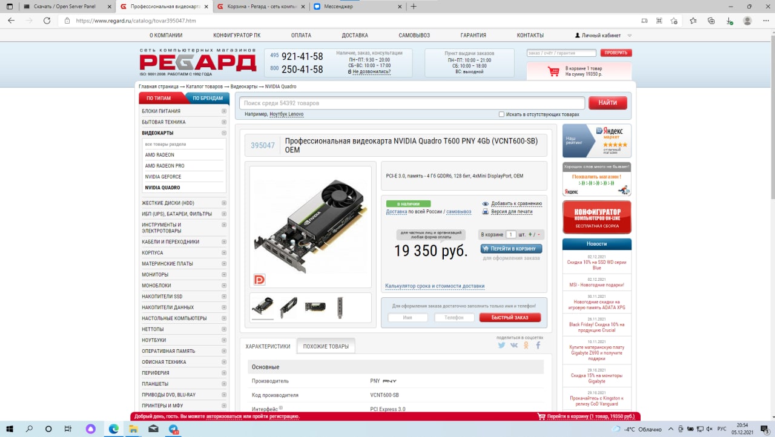Click 'Быстрый заказ' button
This screenshot has height=437, width=775.
[x=510, y=318]
